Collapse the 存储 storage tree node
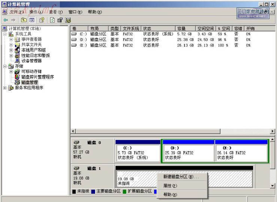Image resolution: width=277 pixels, height=202 pixels. click(x=5, y=66)
